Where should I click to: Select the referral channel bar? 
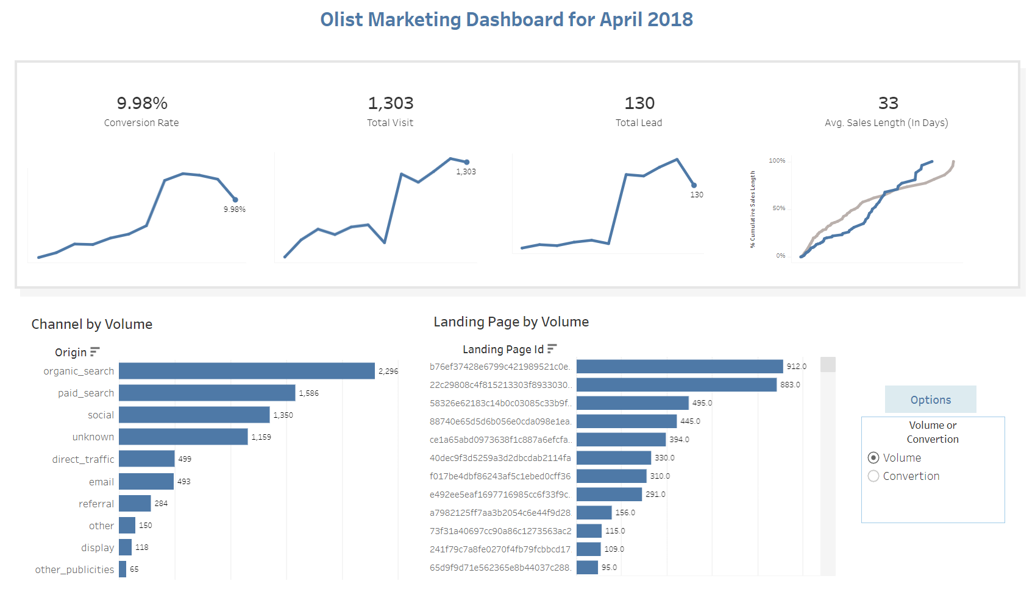pos(135,503)
